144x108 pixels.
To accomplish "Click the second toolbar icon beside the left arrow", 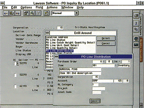I will tap(12, 13).
